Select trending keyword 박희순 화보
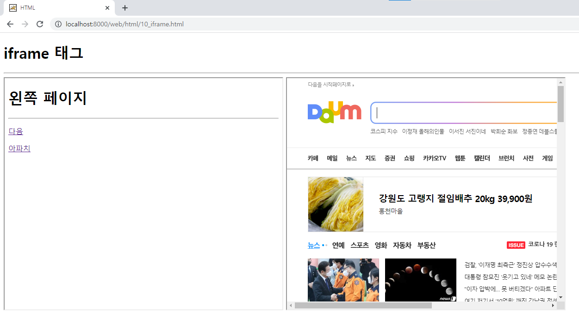Image resolution: width=579 pixels, height=320 pixels. [x=504, y=131]
